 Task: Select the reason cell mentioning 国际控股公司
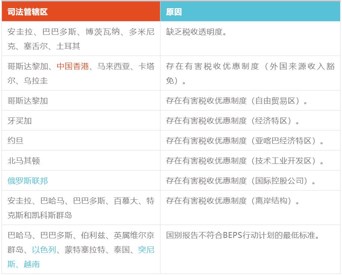click(241, 181)
